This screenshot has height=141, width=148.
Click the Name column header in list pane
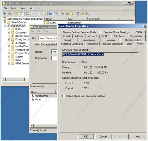coord(55,19)
